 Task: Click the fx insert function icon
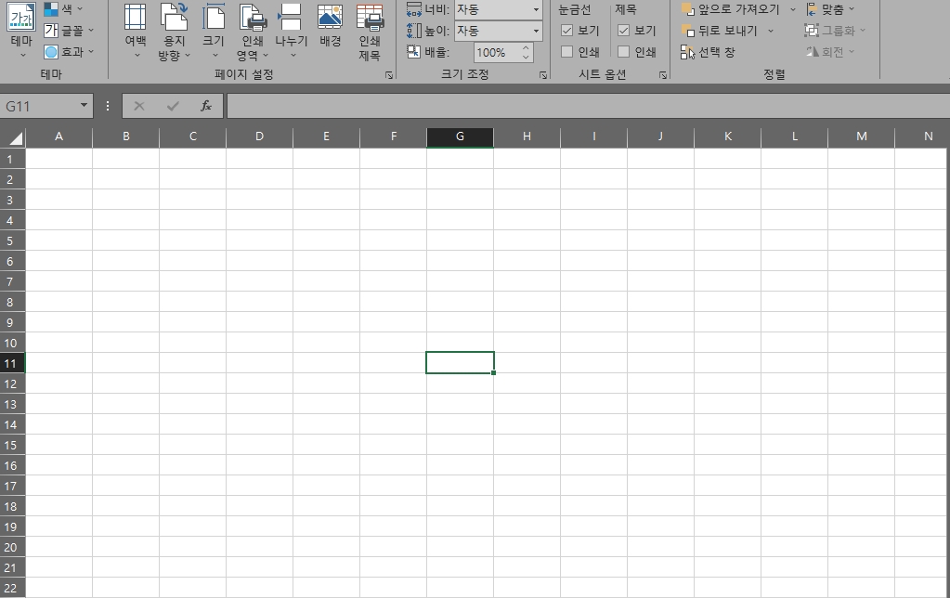[x=206, y=106]
